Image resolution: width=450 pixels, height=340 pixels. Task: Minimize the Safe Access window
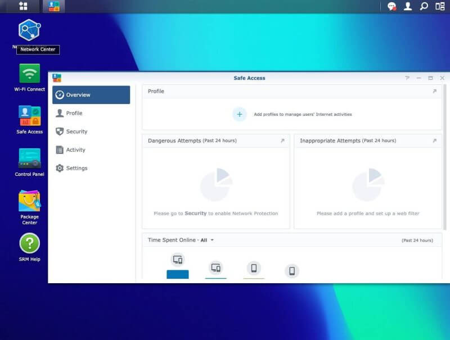418,78
